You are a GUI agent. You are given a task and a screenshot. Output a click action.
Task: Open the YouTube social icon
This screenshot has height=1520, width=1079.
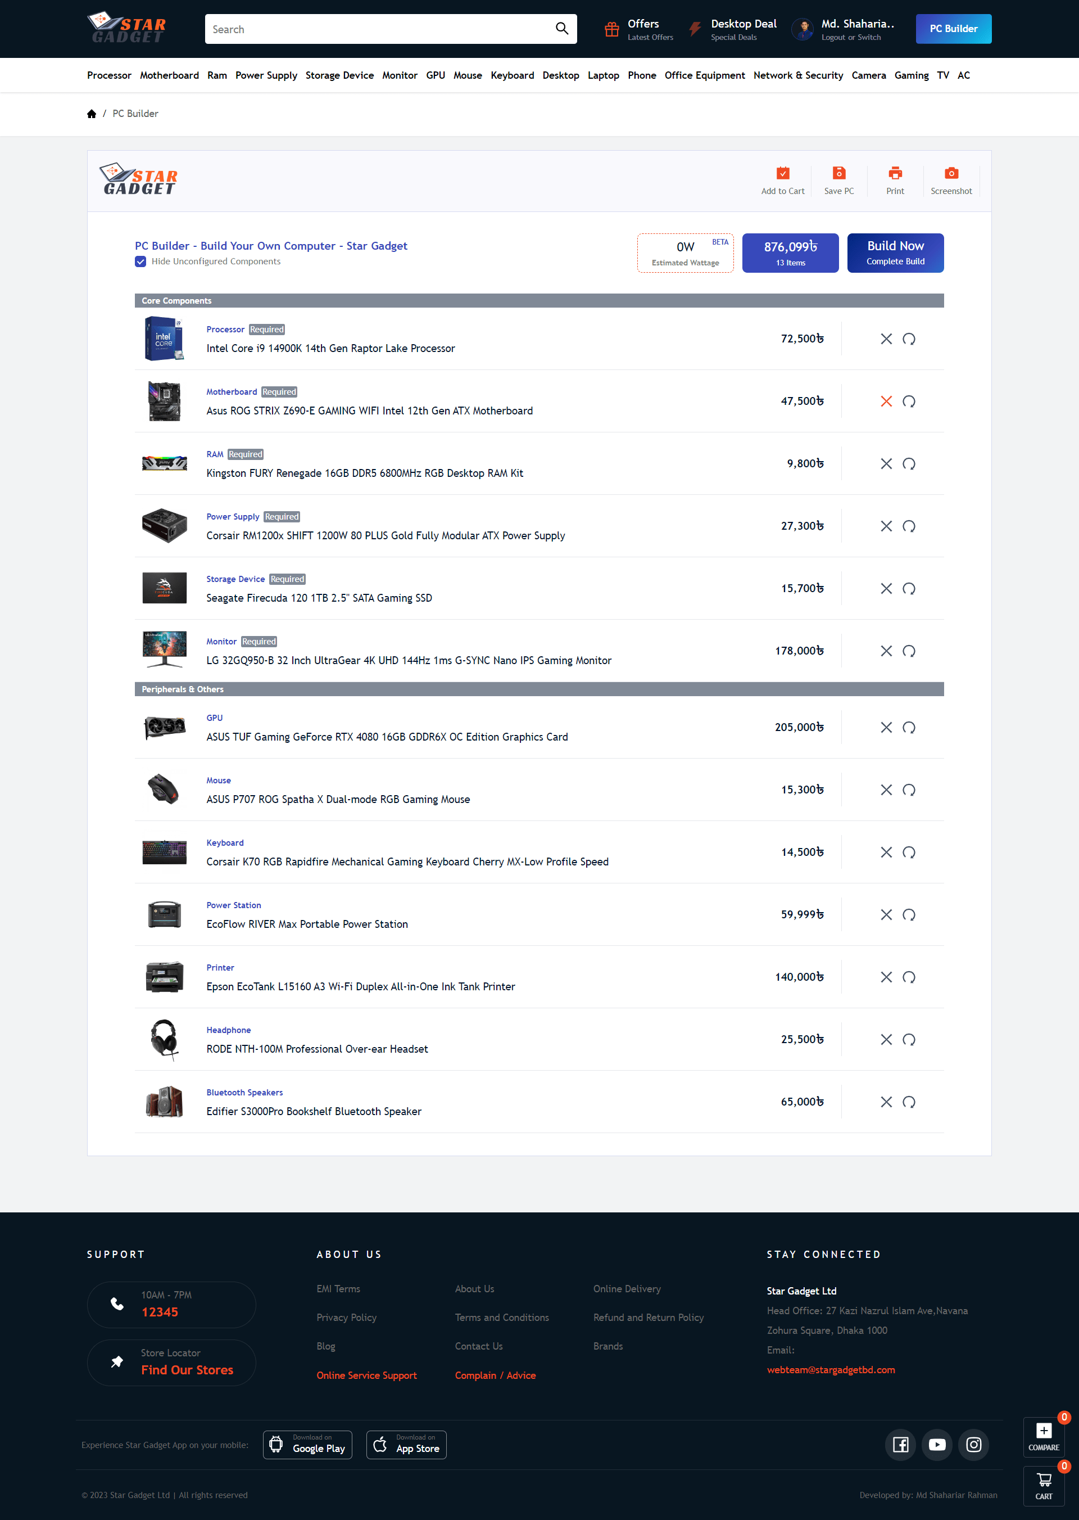[937, 1444]
